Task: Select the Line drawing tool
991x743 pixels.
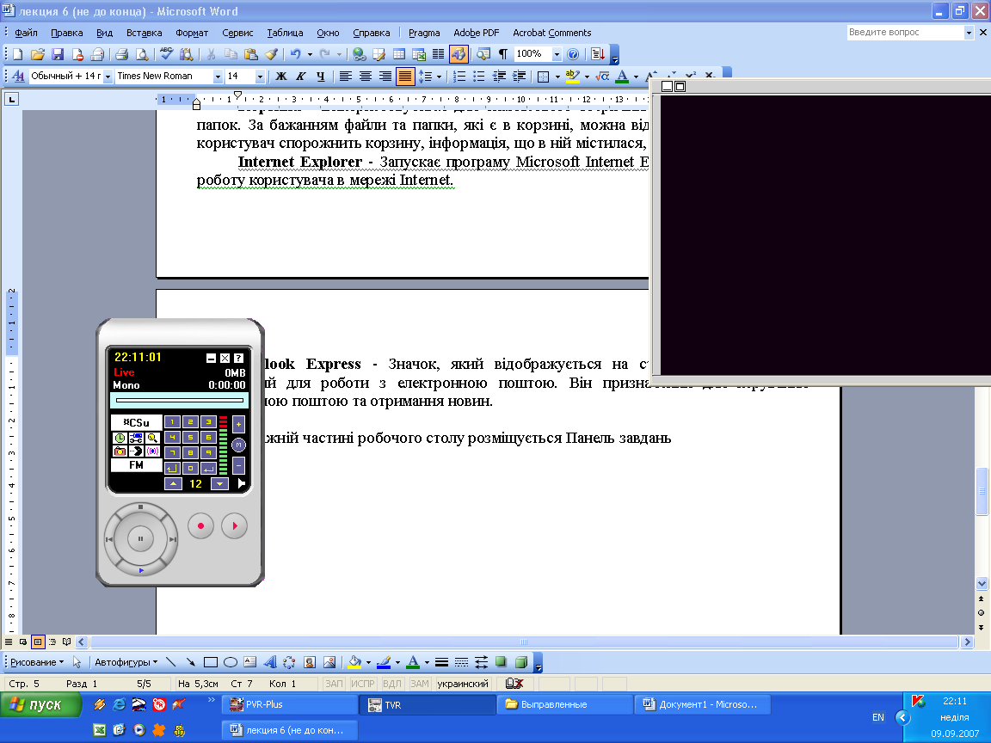Action: pyautogui.click(x=170, y=662)
